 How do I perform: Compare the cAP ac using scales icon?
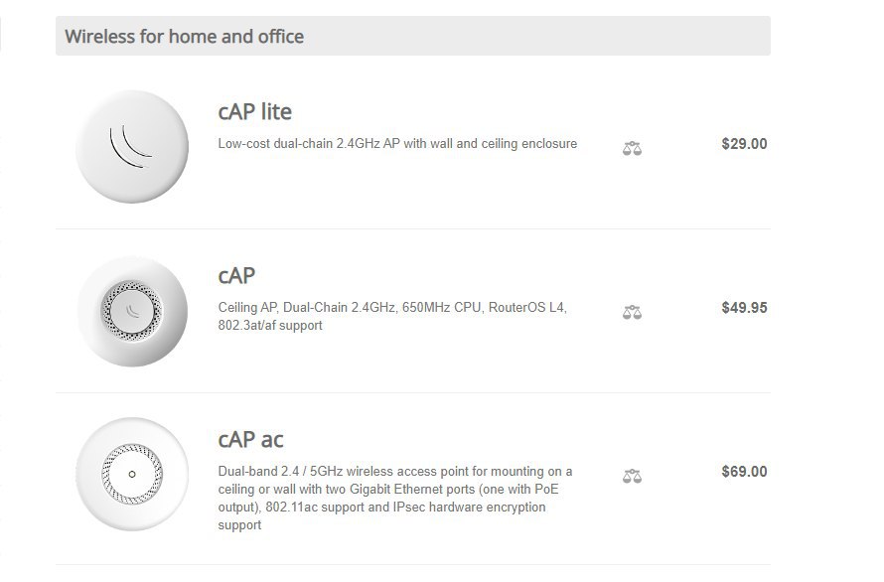click(632, 476)
